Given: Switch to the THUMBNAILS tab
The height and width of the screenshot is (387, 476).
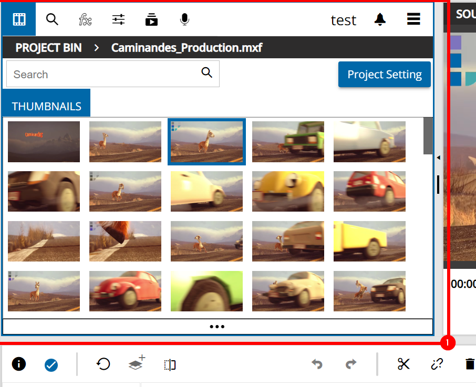Looking at the screenshot, I should (x=46, y=106).
